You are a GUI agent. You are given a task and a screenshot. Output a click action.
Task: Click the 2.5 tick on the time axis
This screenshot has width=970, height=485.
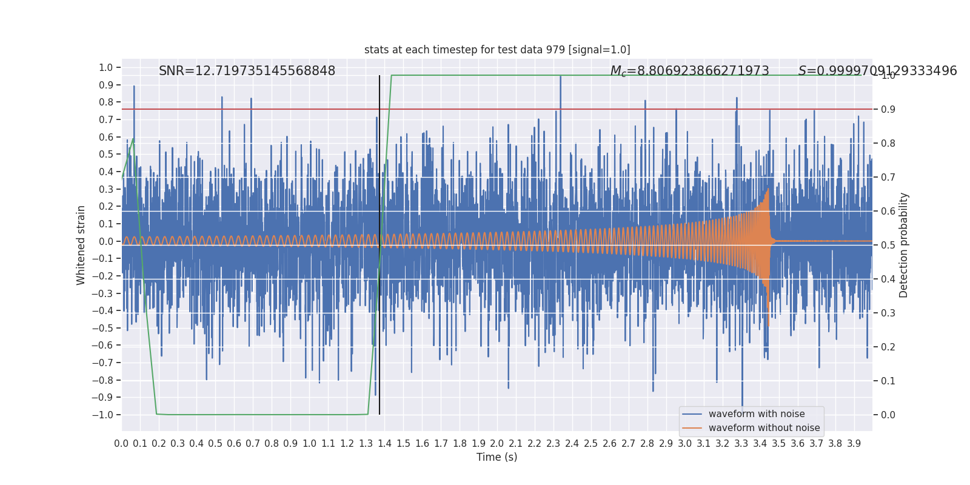pyautogui.click(x=591, y=443)
